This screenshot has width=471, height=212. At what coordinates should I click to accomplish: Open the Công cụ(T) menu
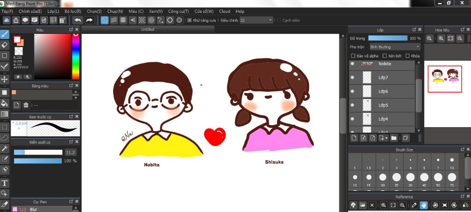point(178,11)
